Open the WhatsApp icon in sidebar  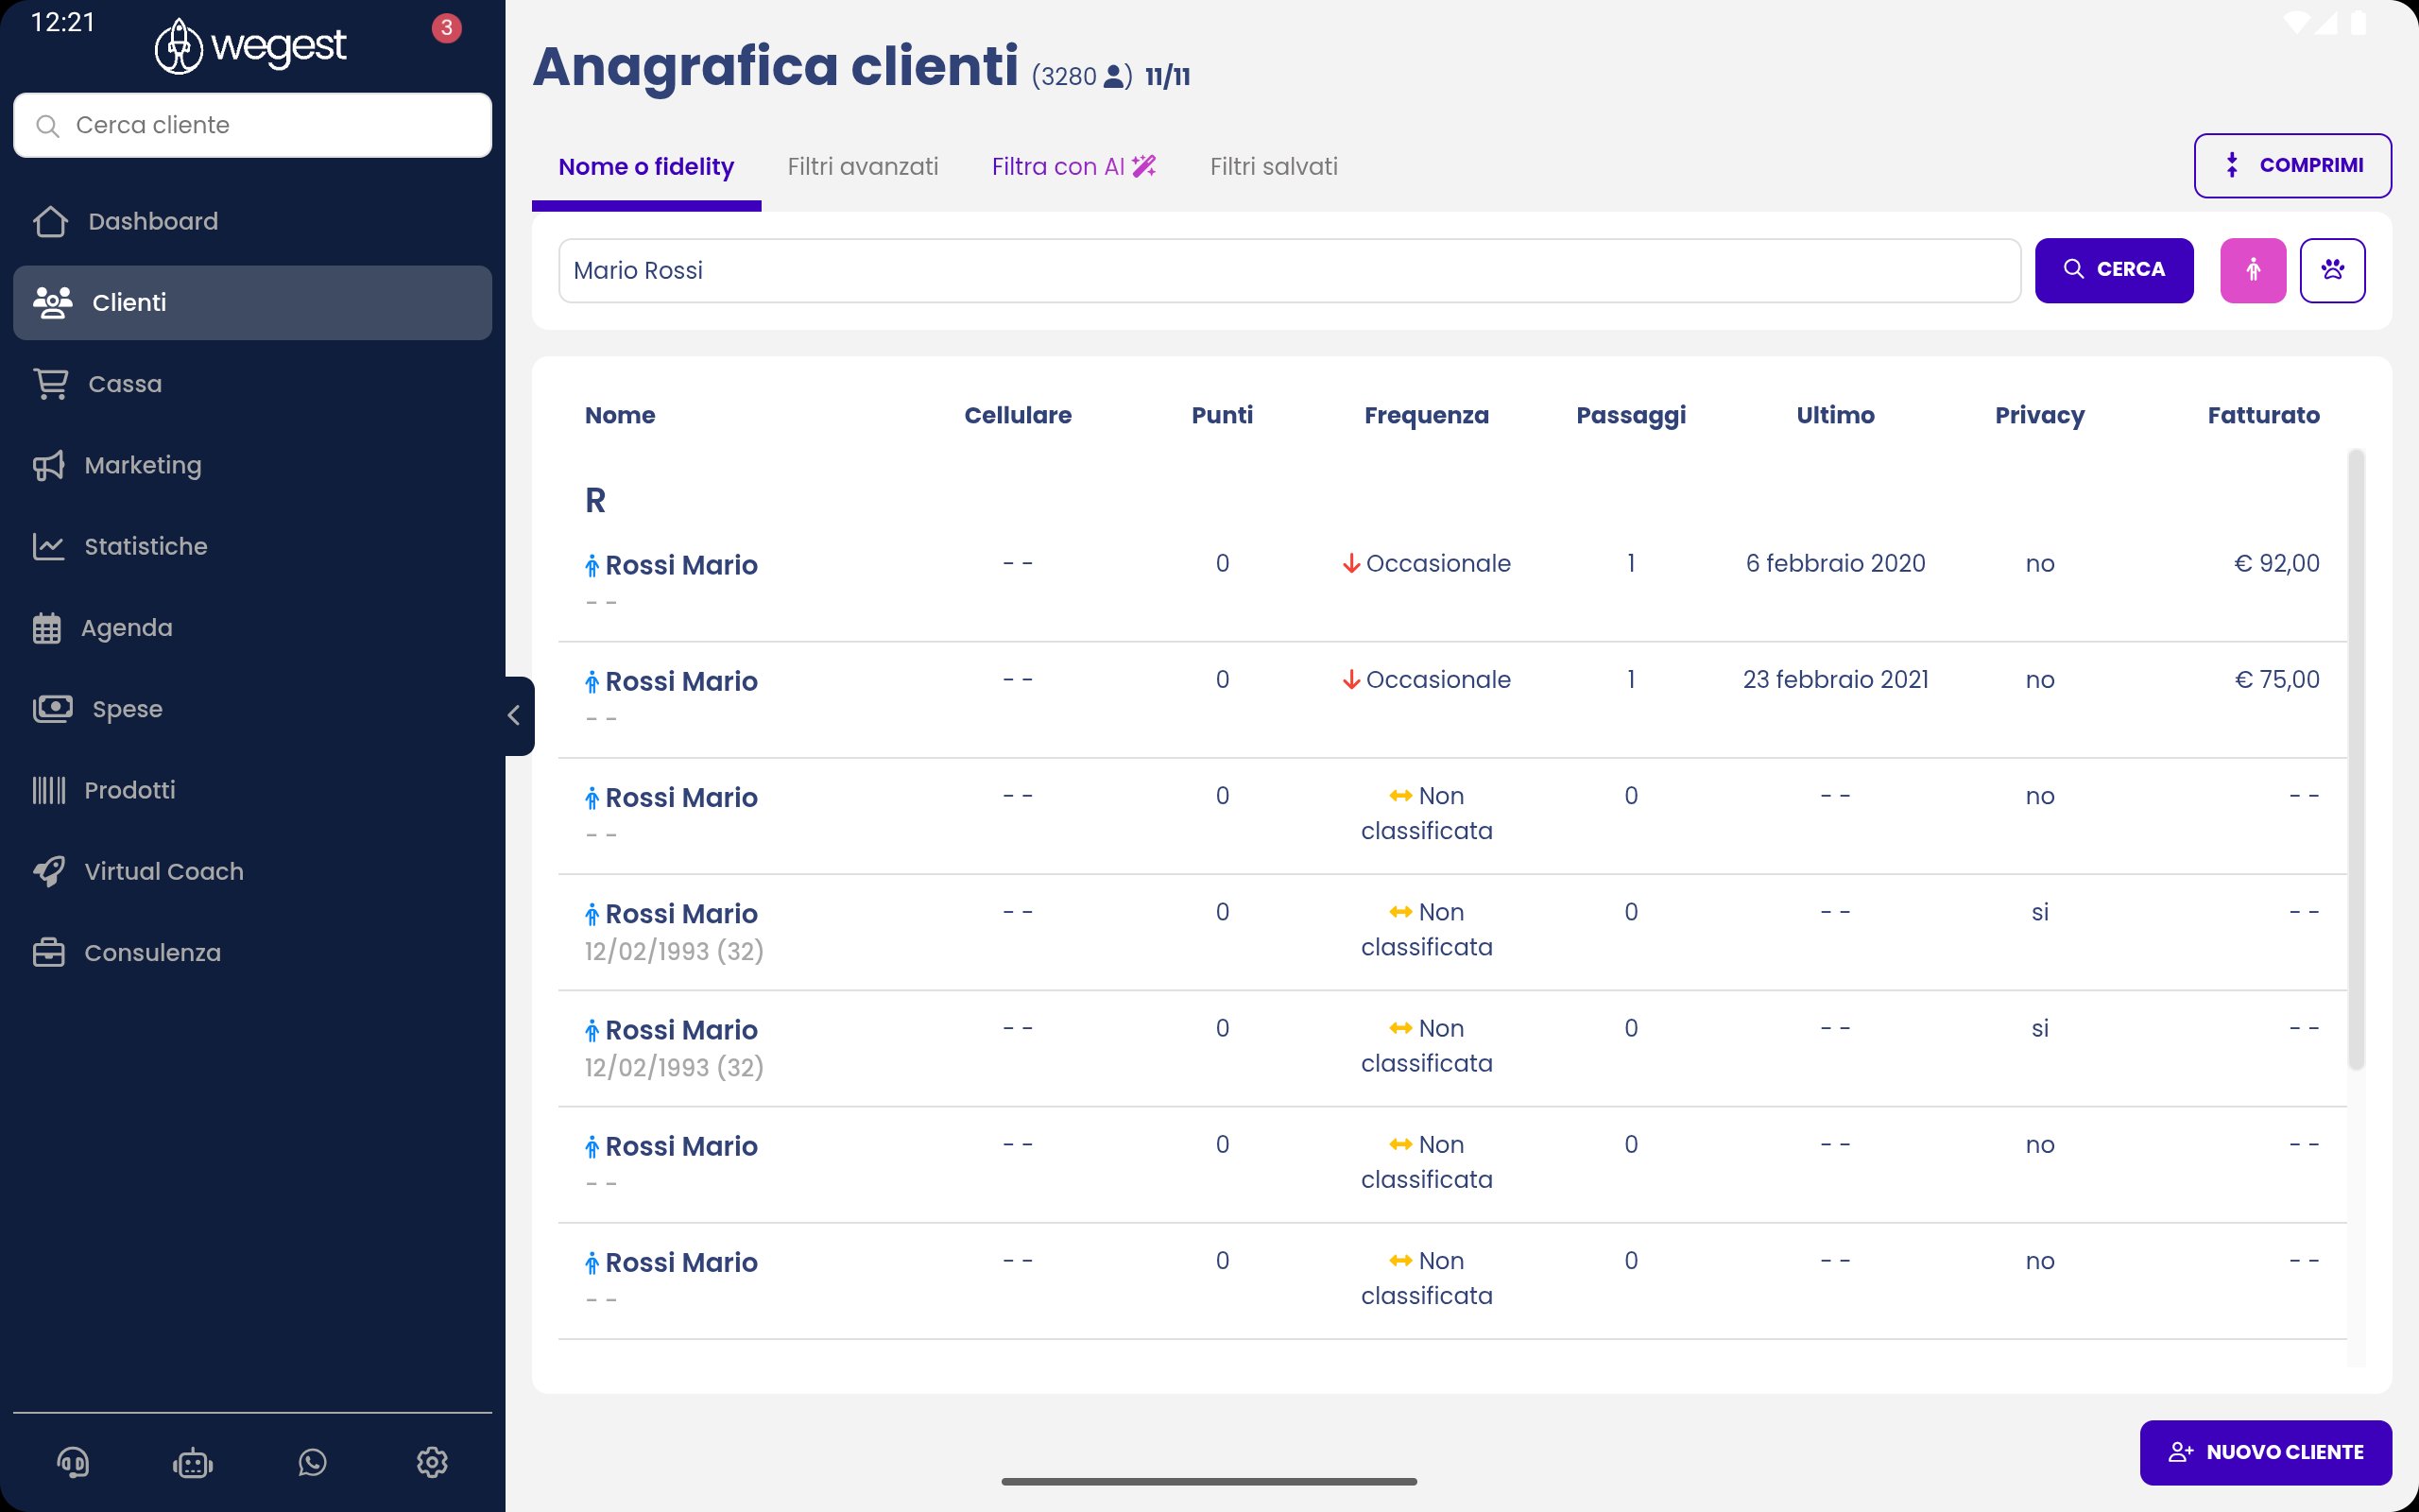[313, 1463]
